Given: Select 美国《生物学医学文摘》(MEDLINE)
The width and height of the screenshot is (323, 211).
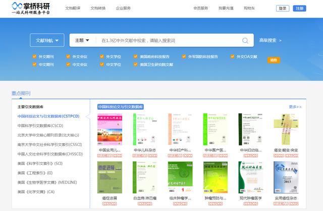Looking at the screenshot, I should [47, 182].
